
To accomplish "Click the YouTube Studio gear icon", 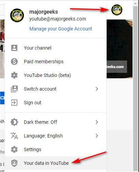I will pyautogui.click(x=14, y=75).
